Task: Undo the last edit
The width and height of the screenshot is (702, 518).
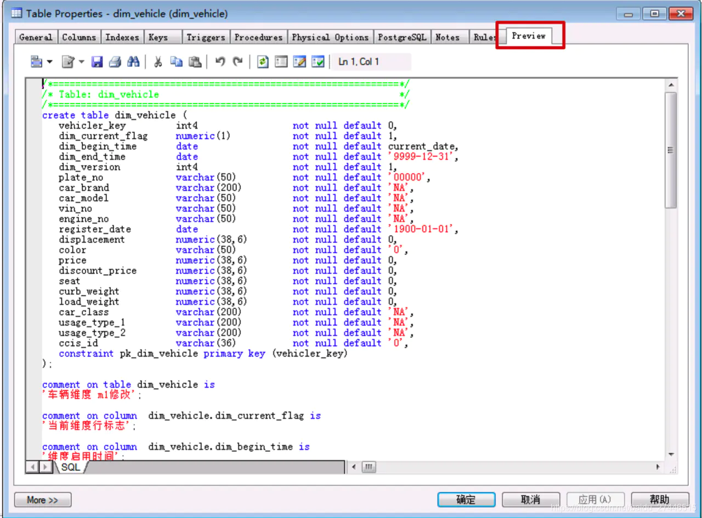Action: coord(220,62)
